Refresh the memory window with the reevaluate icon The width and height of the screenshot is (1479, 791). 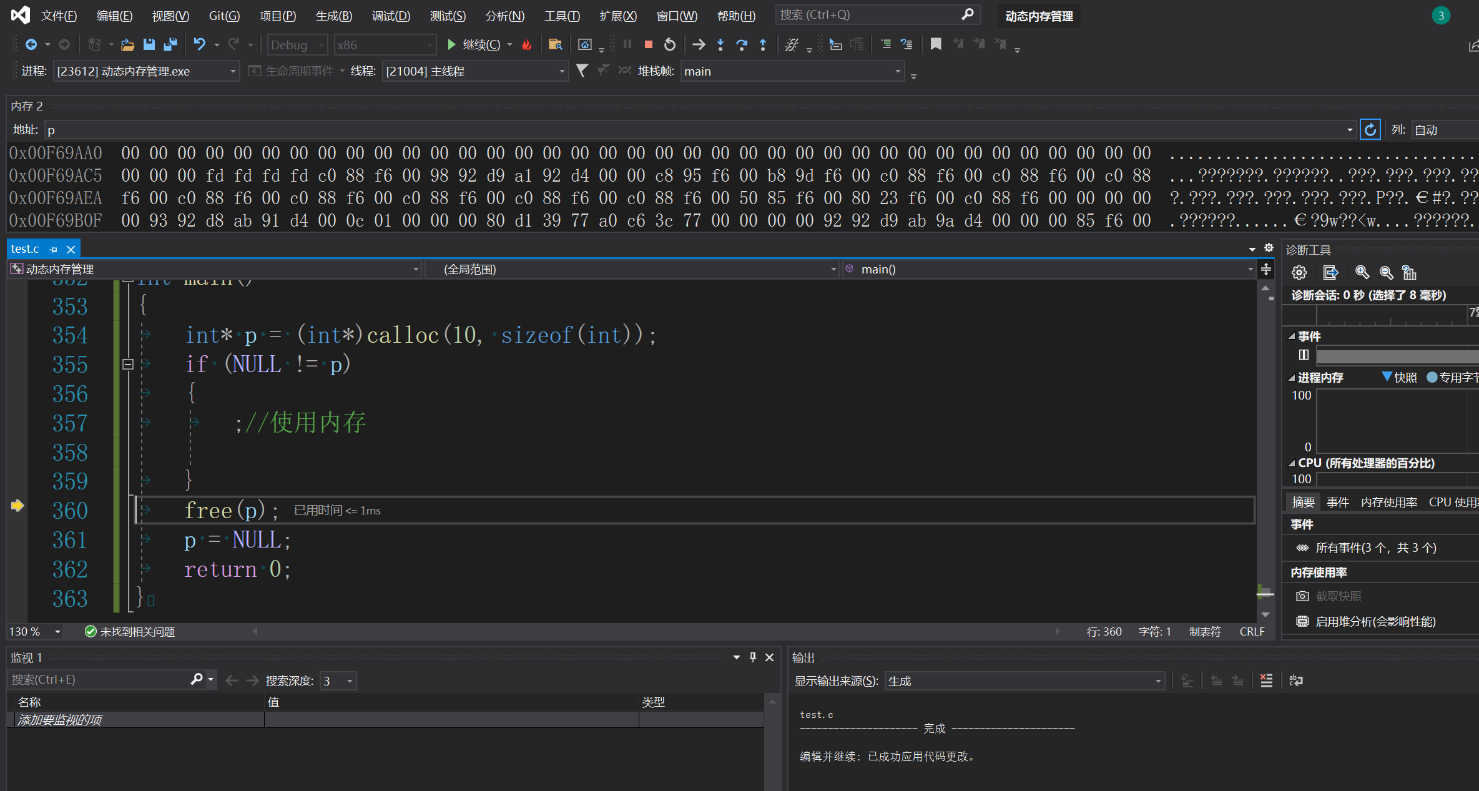tap(1370, 130)
